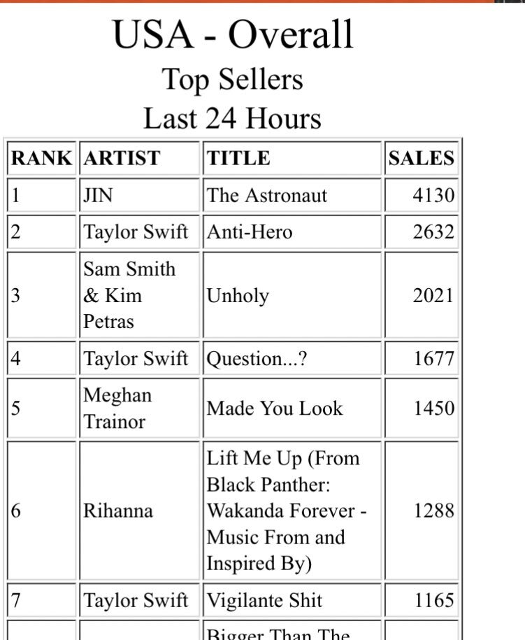Click the Made You Look title
Screen dimensions: 525x640
pyautogui.click(x=275, y=408)
